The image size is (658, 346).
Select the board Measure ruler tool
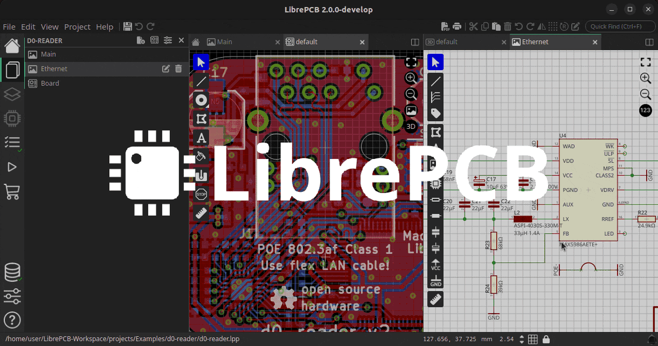pos(201,213)
